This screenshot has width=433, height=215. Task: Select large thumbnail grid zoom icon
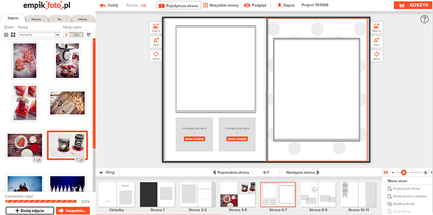(x=13, y=35)
